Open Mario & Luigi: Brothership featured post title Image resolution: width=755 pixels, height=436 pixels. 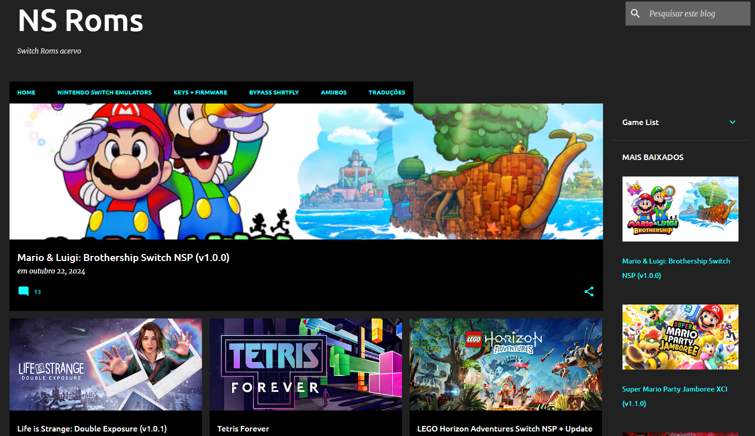click(123, 257)
